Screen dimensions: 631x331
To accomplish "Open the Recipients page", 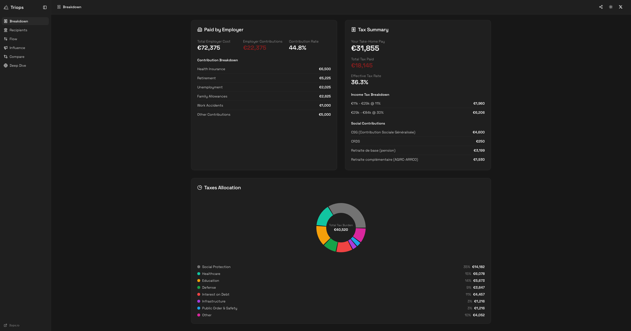I will (x=18, y=30).
